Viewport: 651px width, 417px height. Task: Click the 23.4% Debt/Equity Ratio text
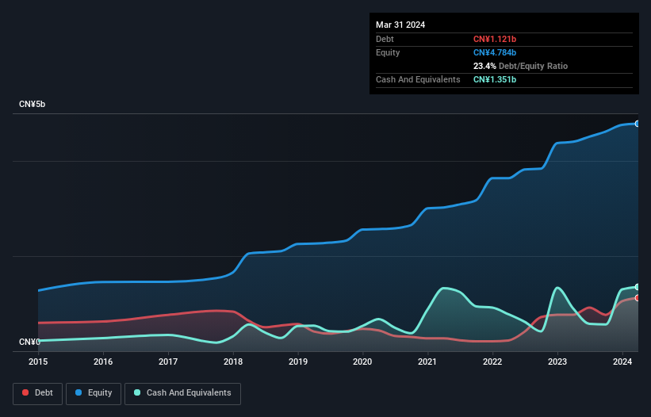520,66
